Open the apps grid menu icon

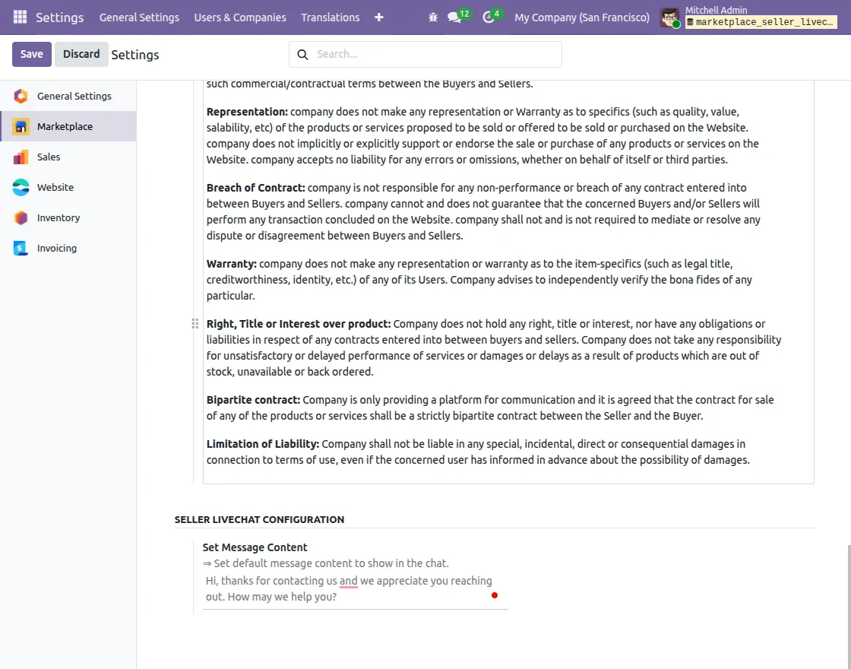click(x=20, y=17)
